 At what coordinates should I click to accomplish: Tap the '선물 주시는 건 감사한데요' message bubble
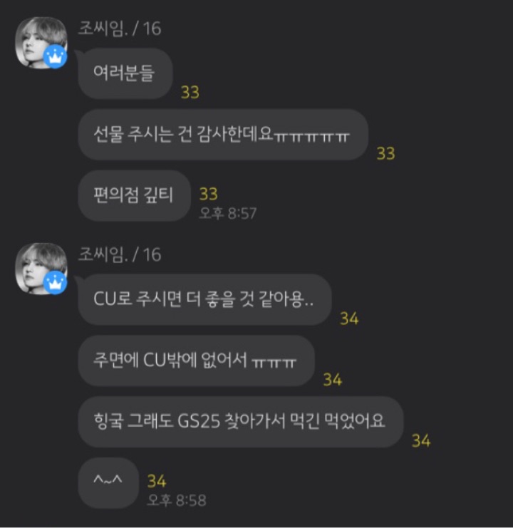coord(223,135)
